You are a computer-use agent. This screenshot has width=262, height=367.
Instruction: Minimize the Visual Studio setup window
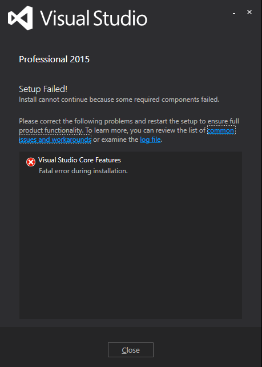234,13
